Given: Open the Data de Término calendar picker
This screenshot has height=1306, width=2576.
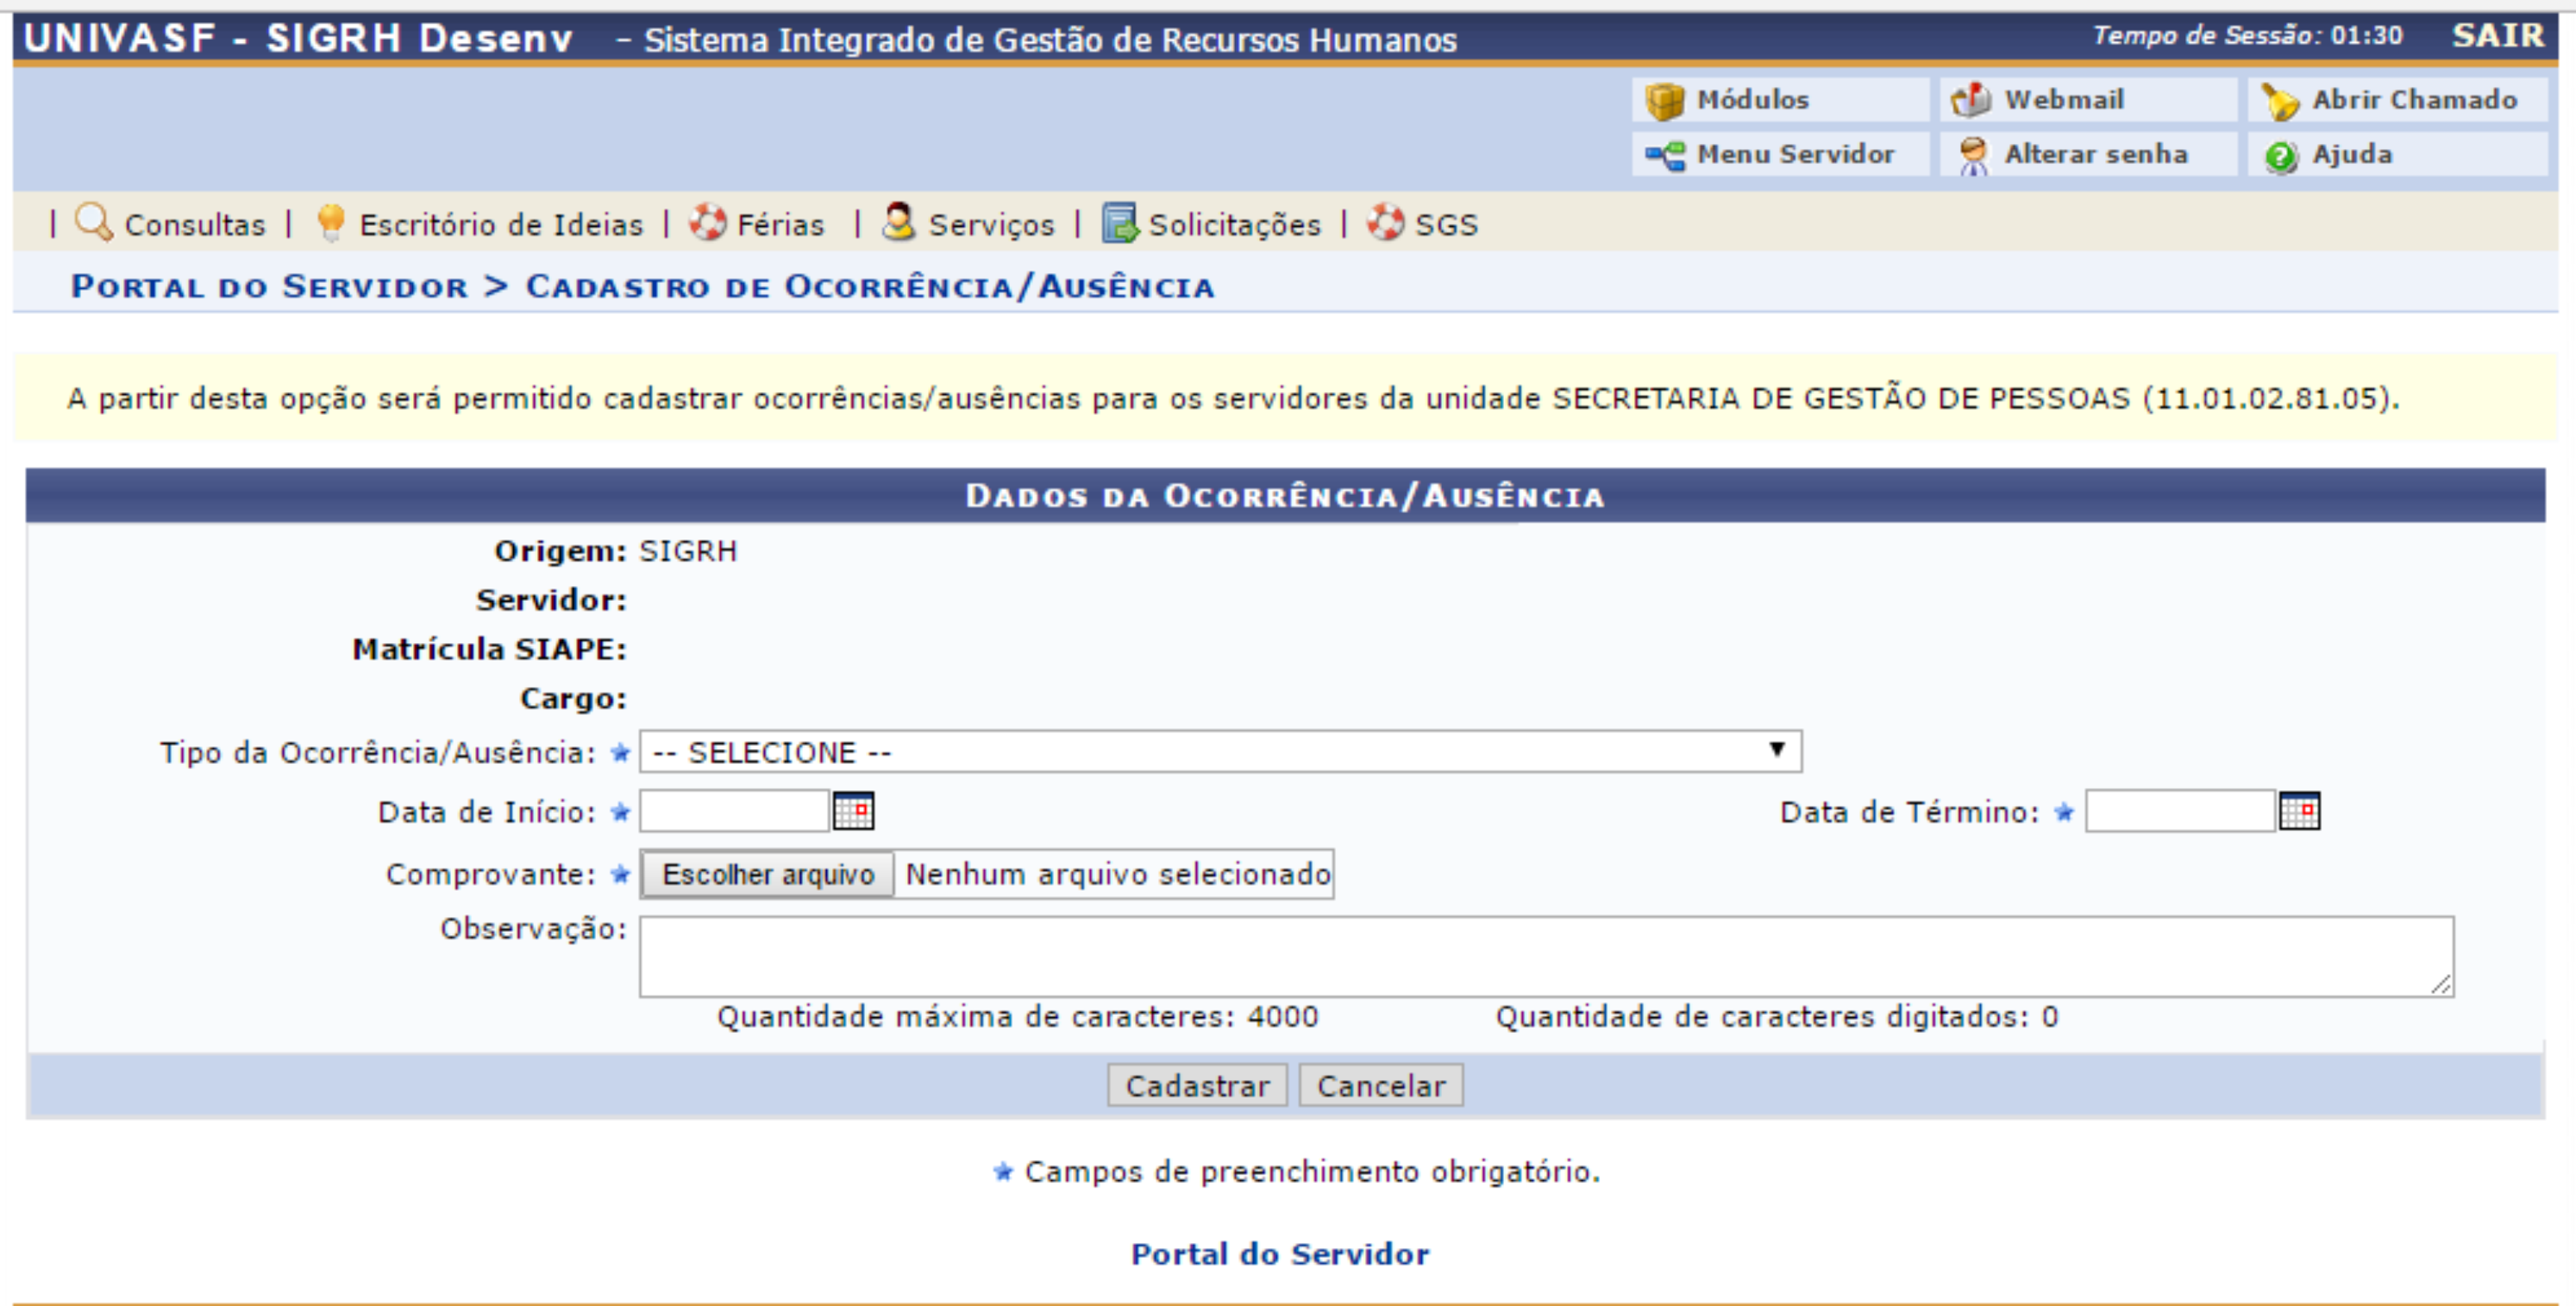Looking at the screenshot, I should pyautogui.click(x=2302, y=811).
